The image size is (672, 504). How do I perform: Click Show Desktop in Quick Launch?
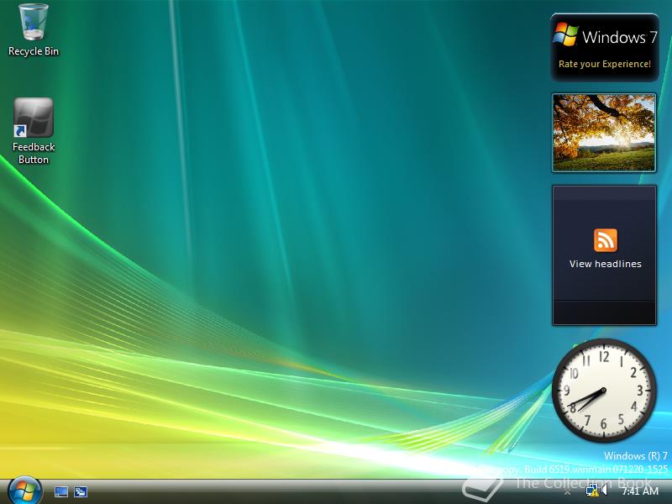(x=61, y=491)
